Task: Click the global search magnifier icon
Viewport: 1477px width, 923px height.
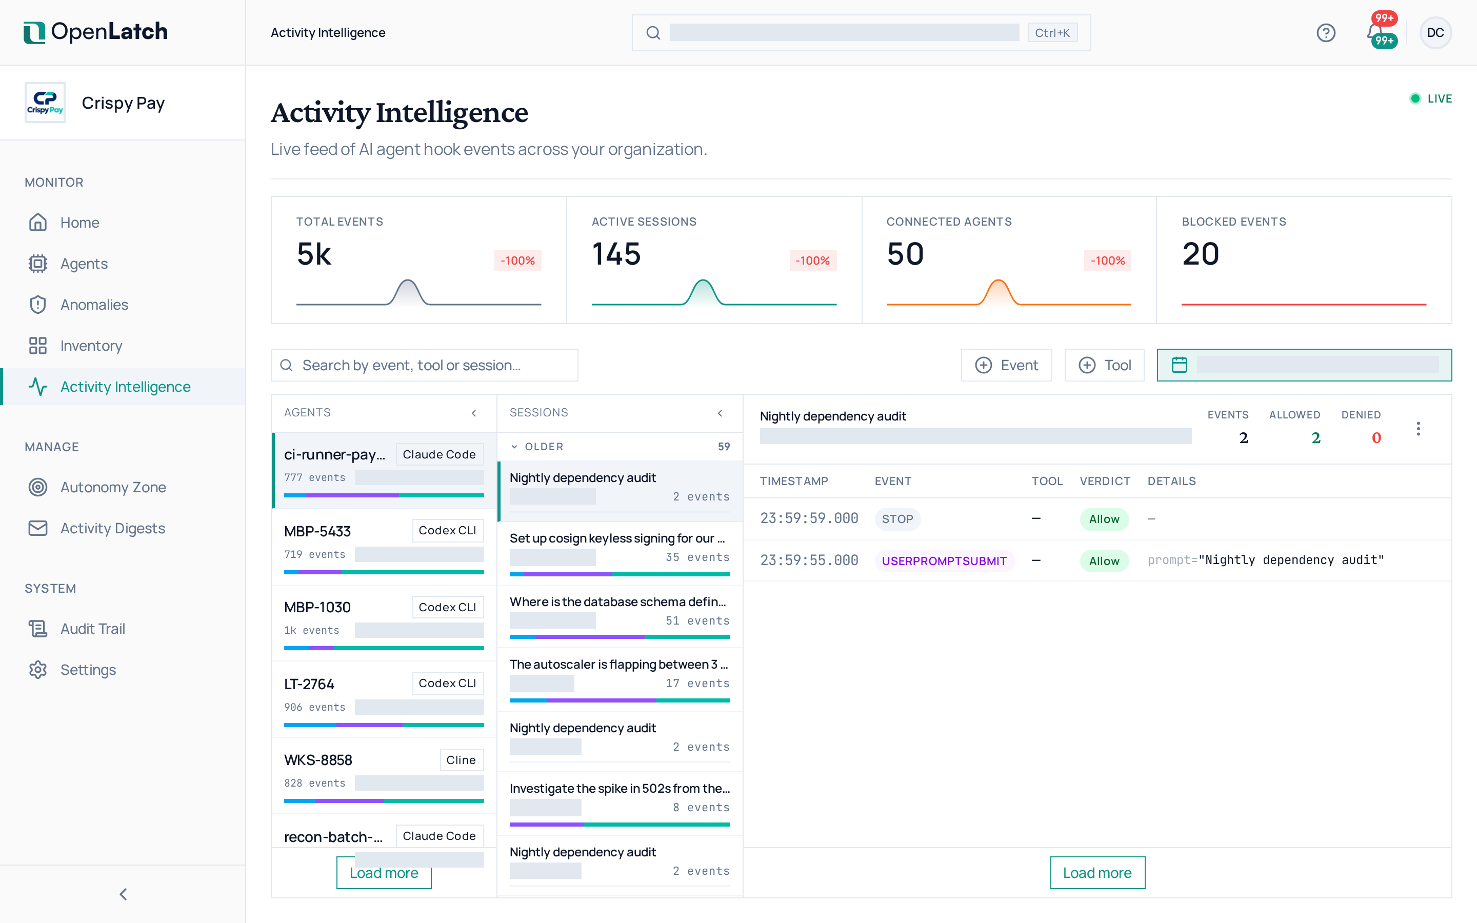Action: click(653, 33)
